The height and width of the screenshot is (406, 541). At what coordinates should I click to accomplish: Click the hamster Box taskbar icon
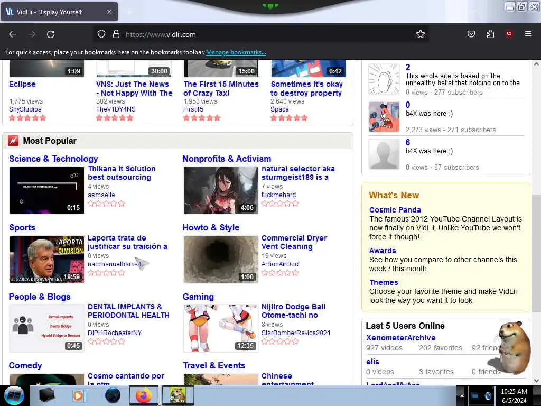(x=178, y=395)
